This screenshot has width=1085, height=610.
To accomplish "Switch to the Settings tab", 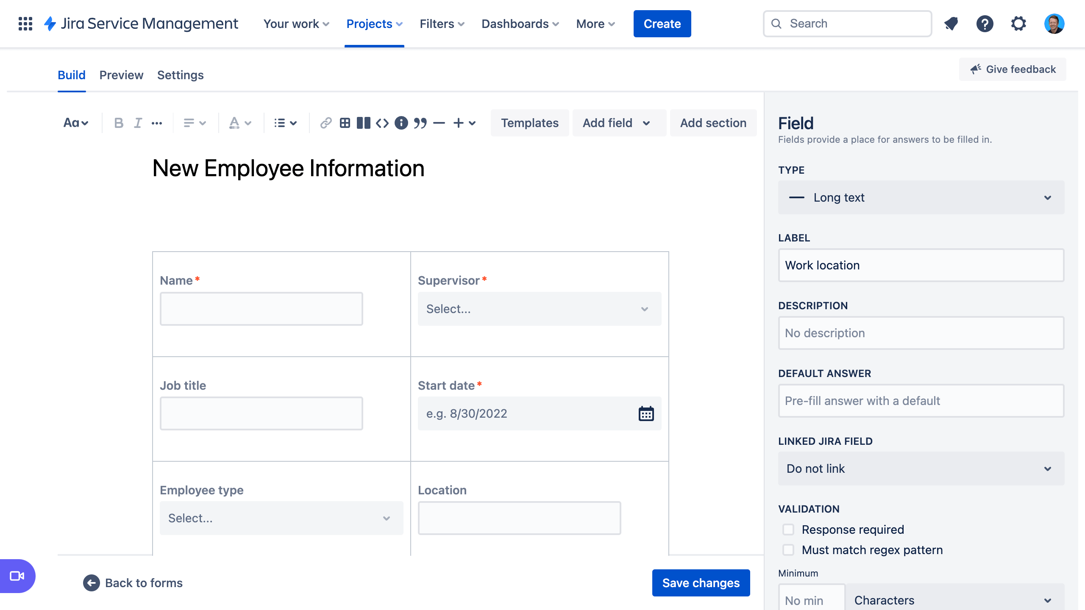I will 180,75.
